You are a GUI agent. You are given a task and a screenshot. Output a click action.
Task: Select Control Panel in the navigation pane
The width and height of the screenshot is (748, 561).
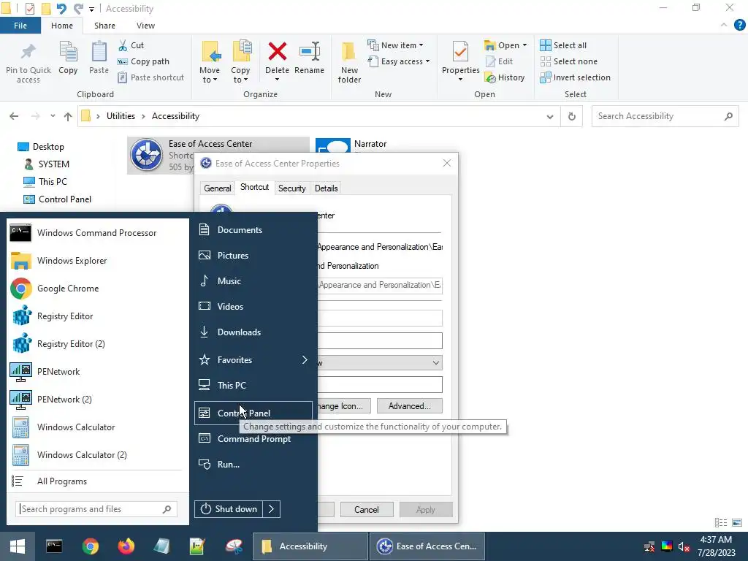pyautogui.click(x=65, y=199)
